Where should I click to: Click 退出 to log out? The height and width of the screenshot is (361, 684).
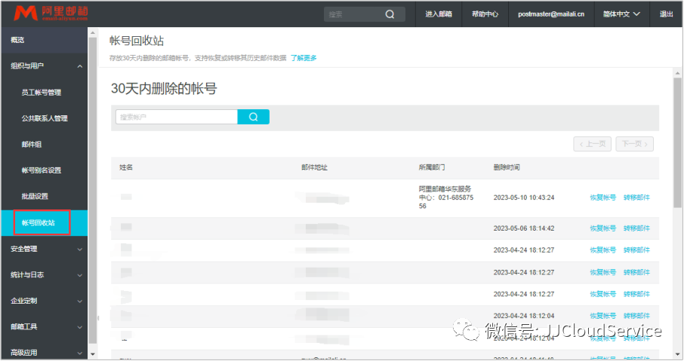point(667,14)
